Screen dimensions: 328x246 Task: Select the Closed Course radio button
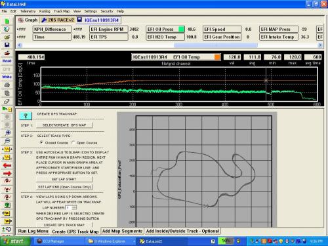[x=41, y=142]
